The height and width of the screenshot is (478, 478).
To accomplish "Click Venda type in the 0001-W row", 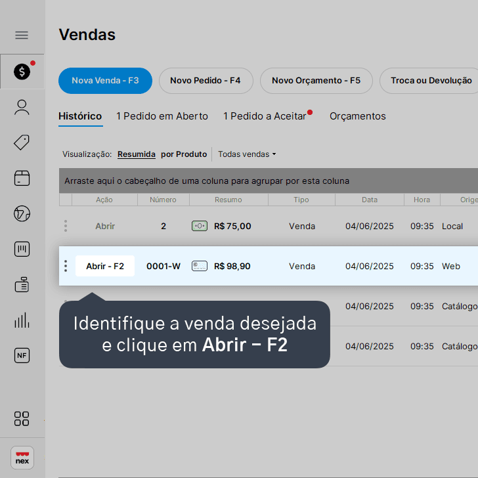I will point(302,266).
